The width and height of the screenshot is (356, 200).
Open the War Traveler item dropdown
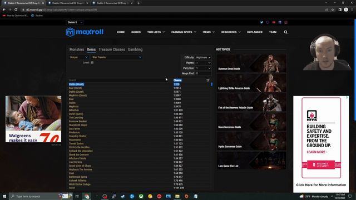tap(117, 57)
